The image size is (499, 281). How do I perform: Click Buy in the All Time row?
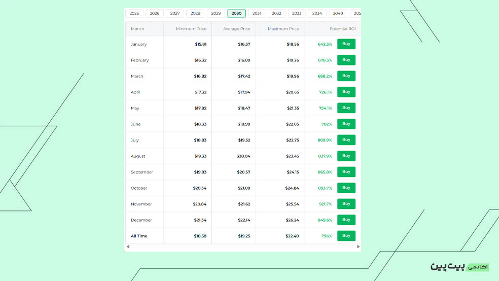(x=346, y=236)
